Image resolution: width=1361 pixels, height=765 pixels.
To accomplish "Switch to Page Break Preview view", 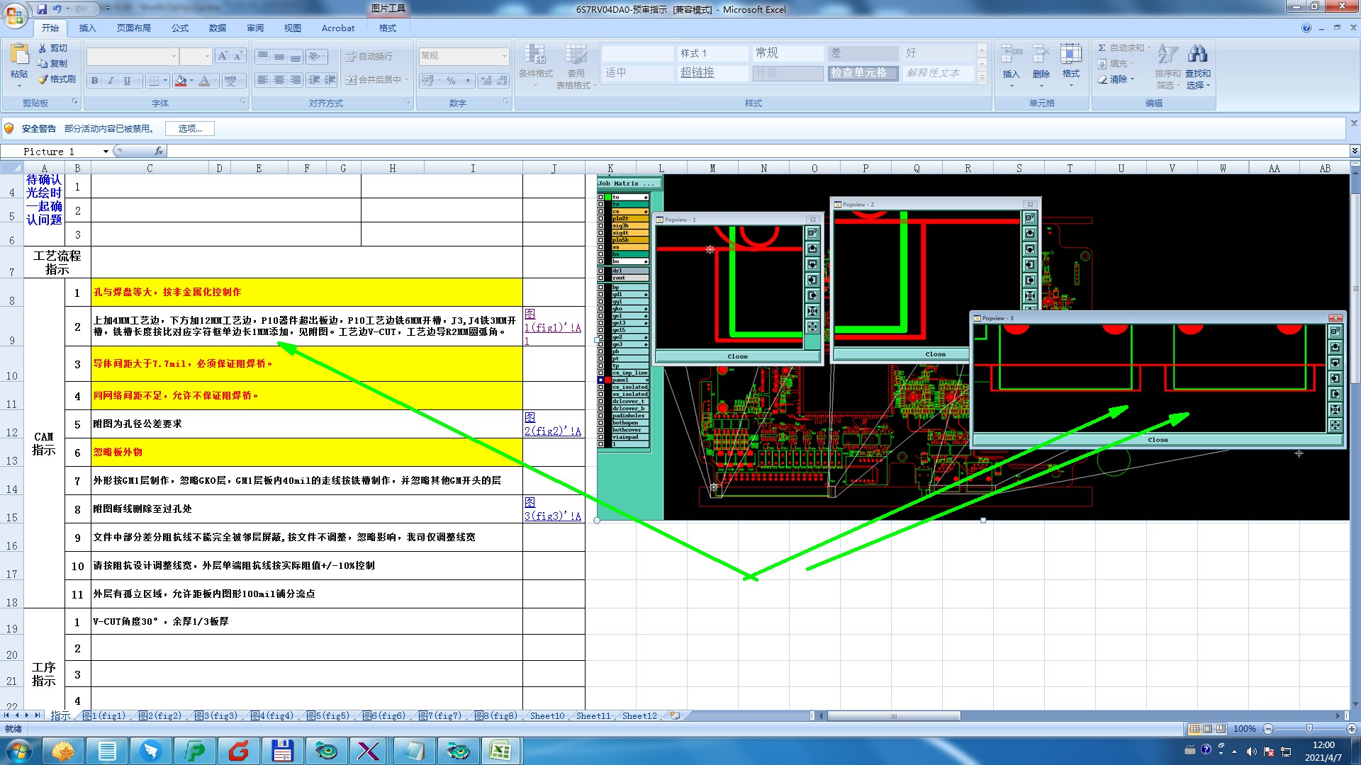I will coord(1221,728).
